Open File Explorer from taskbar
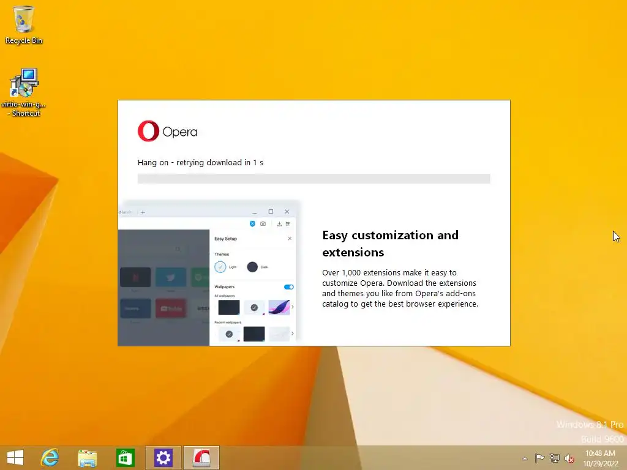Viewport: 627px width, 470px height. [87, 458]
